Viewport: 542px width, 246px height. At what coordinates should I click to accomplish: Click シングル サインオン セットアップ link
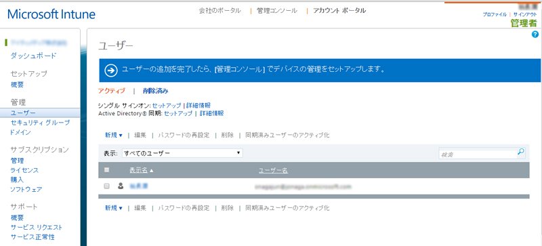pos(167,105)
